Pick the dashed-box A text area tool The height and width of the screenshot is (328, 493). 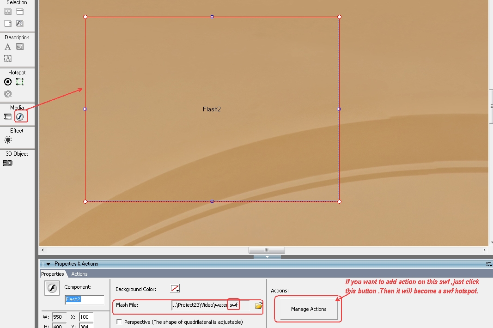(8, 58)
